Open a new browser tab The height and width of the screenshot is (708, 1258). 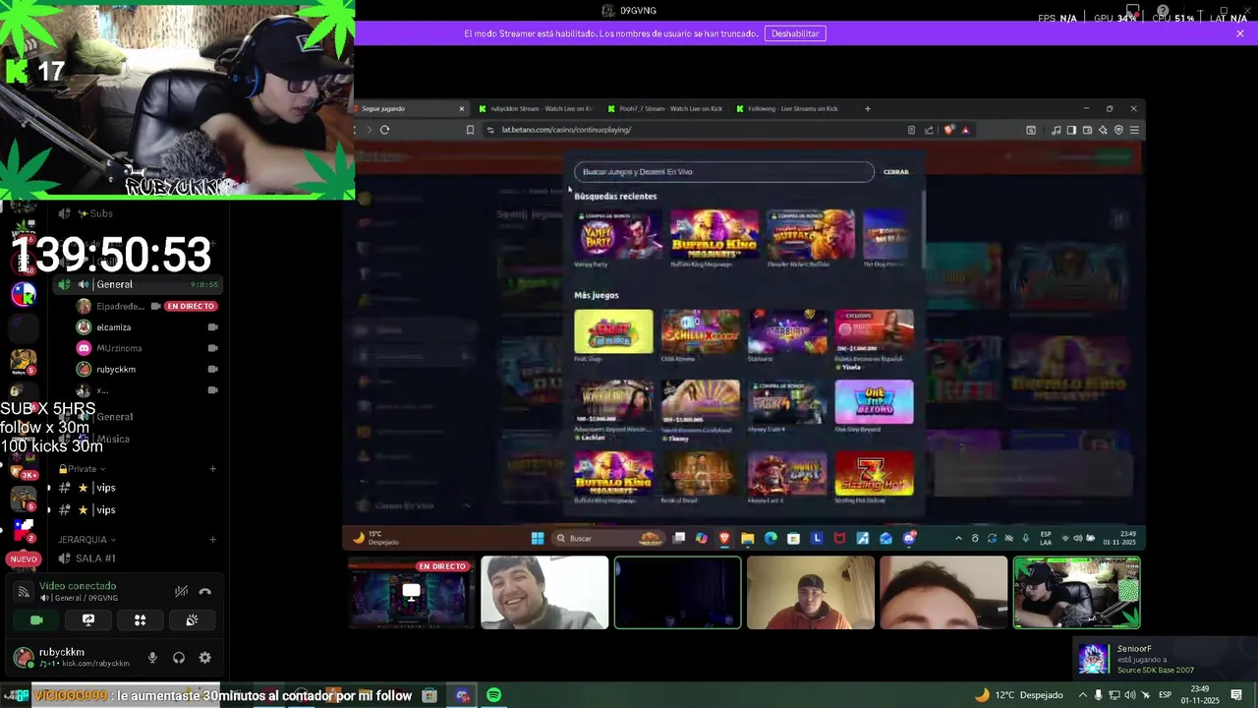[x=867, y=108]
